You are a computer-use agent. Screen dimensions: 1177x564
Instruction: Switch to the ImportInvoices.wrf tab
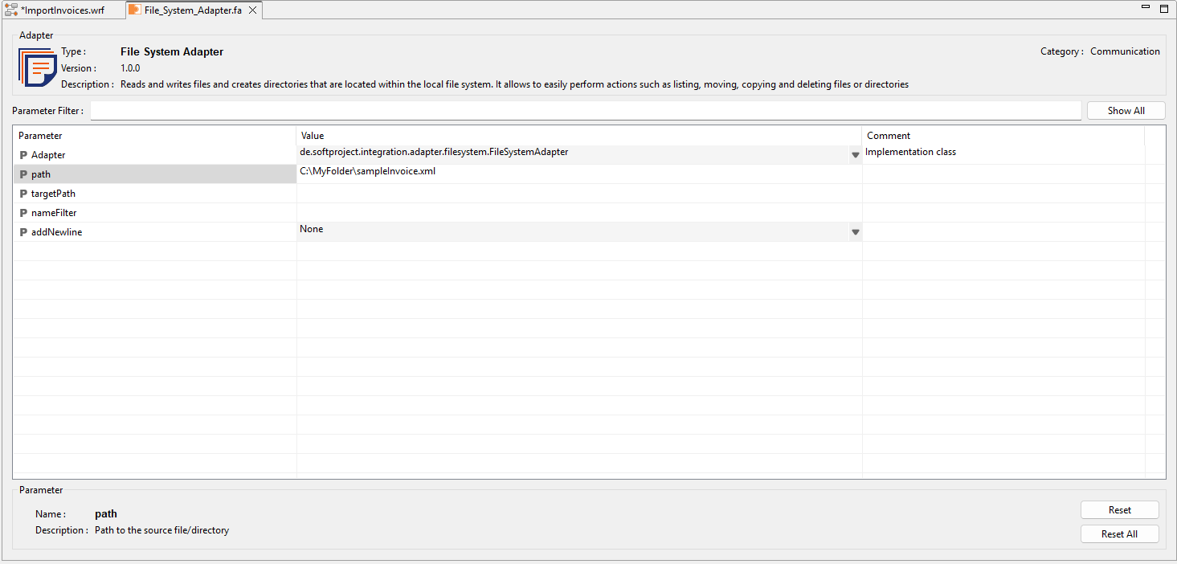click(x=62, y=10)
